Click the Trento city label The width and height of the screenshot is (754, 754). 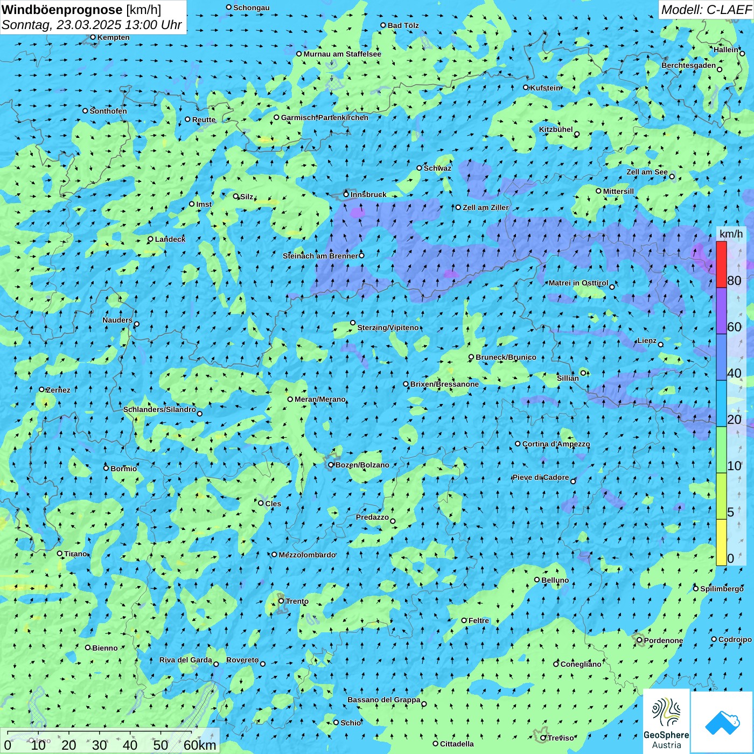coord(297,601)
